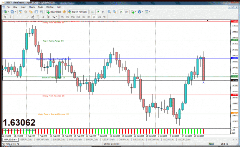Open the Indicators list icon
Screen dimensions: 240x147
[x=133, y=12]
